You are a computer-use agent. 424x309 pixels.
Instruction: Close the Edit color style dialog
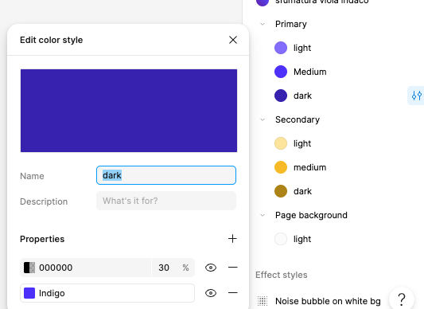tap(233, 40)
